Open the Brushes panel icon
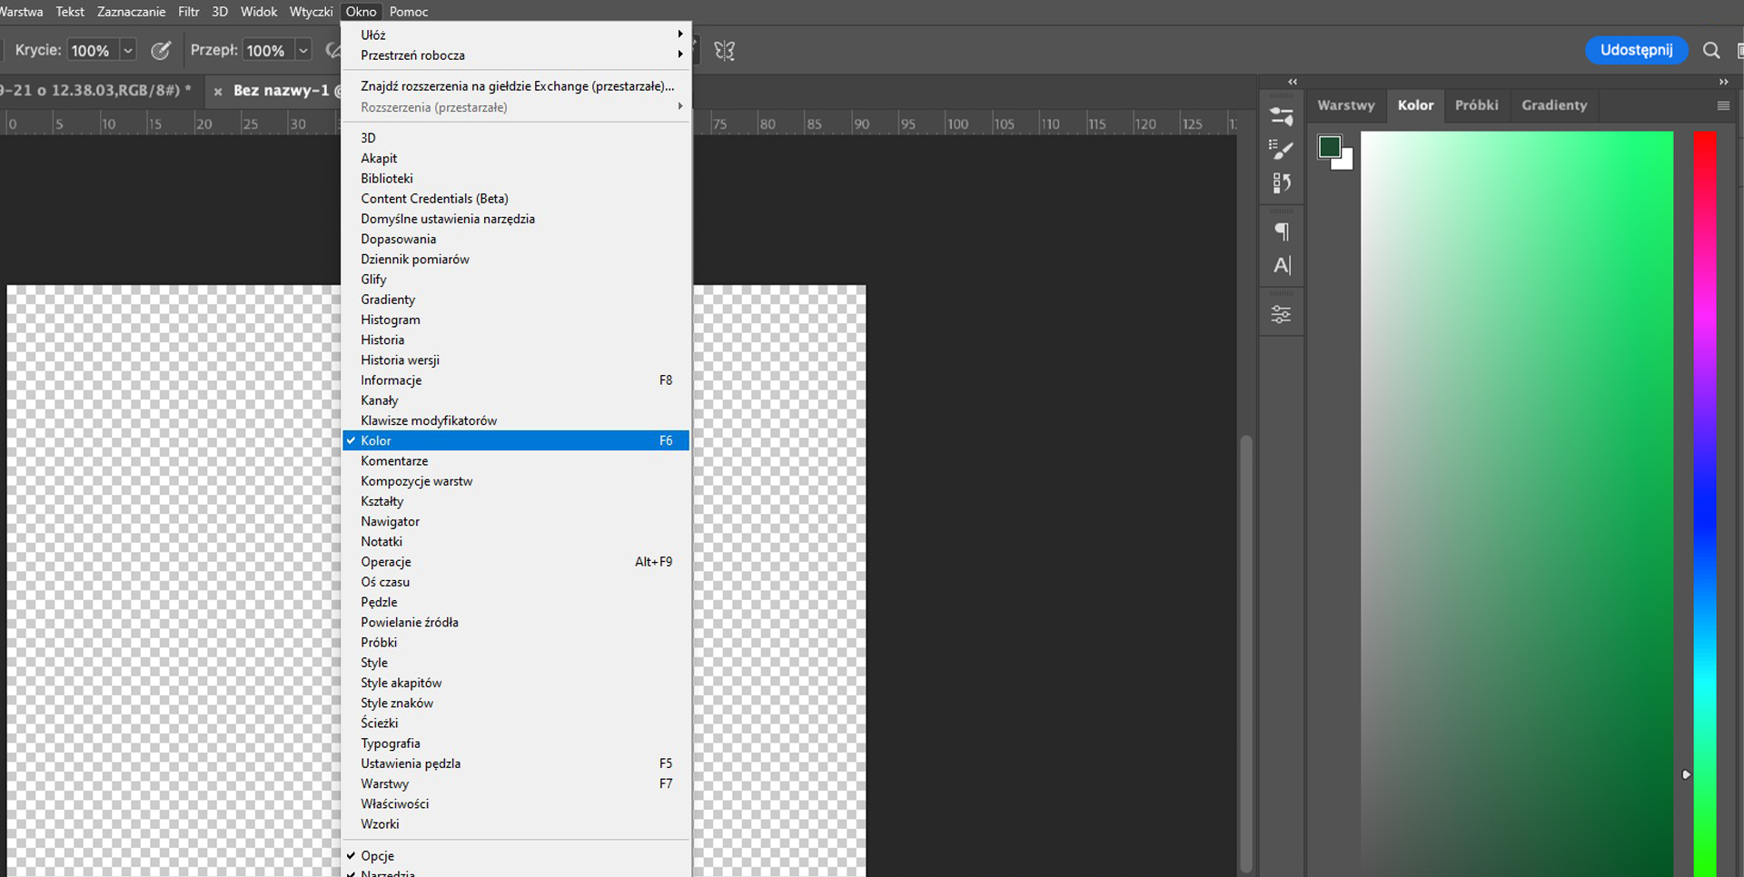Image resolution: width=1744 pixels, height=877 pixels. click(1282, 150)
